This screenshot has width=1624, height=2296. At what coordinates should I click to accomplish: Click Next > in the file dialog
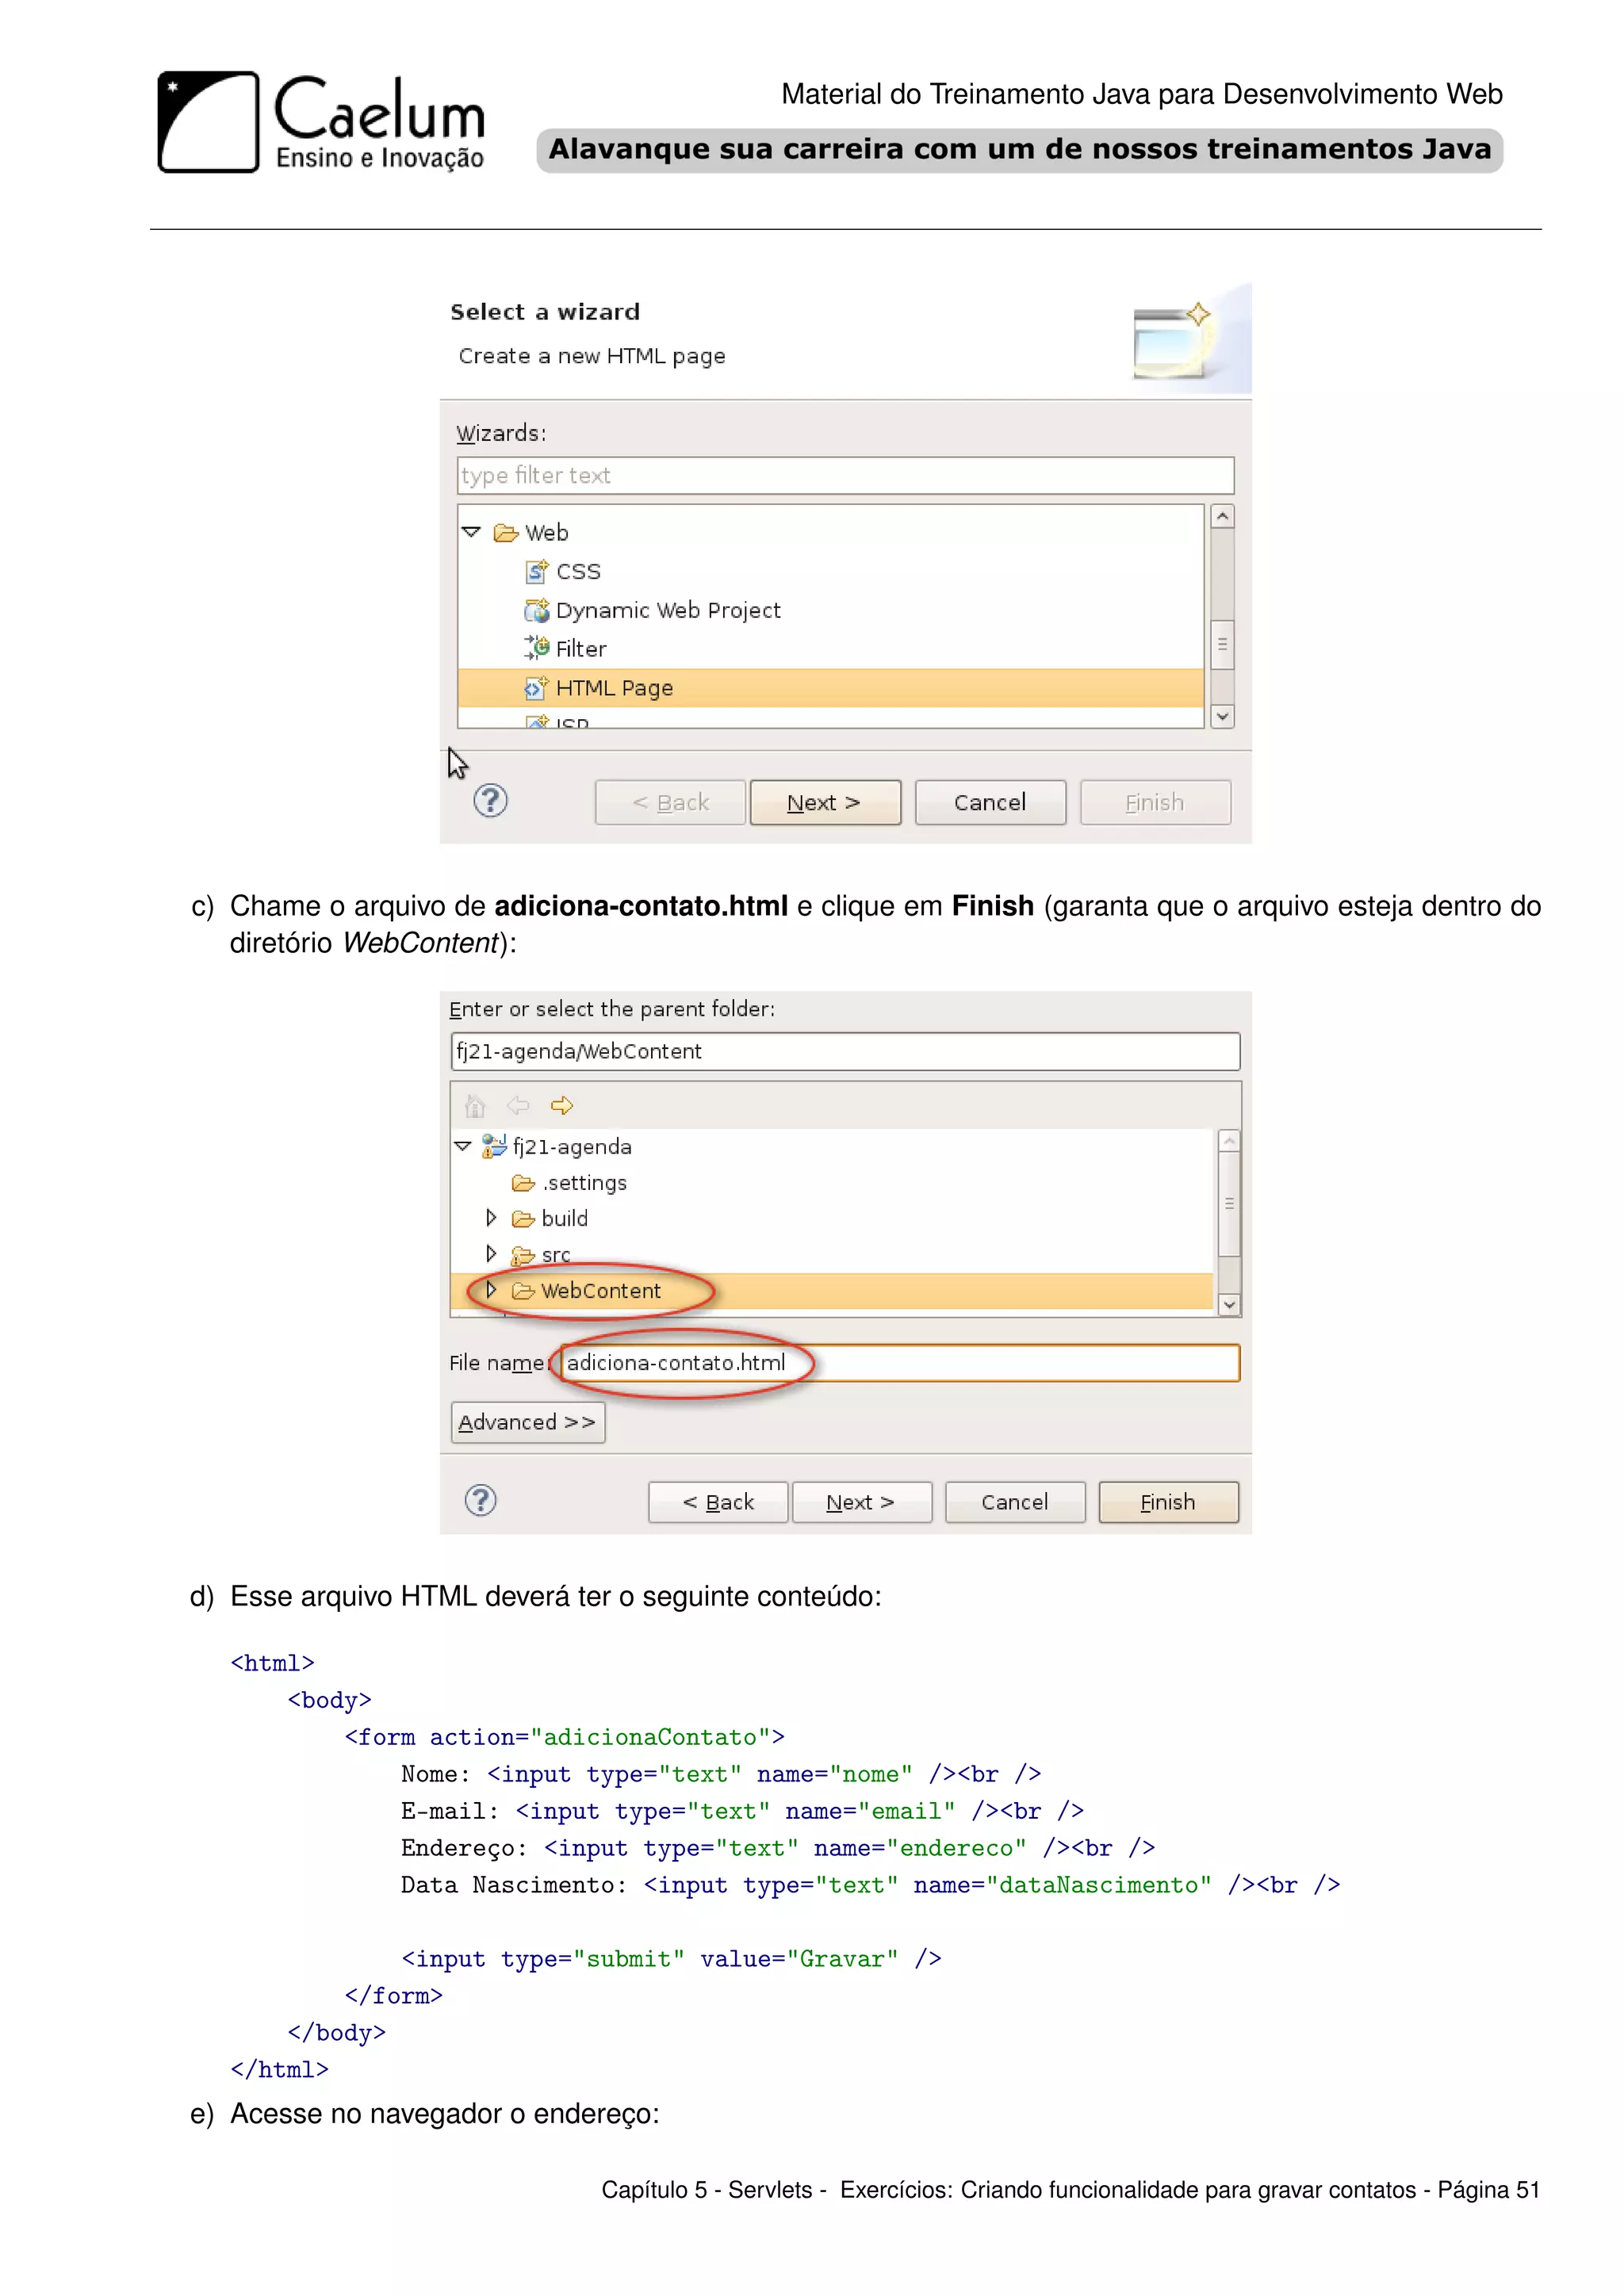(861, 1502)
